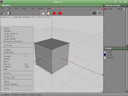Choose Bend Clamped from the context menu
Image resolution: width=128 pixels, height=96 pixels.
pyautogui.click(x=17, y=84)
